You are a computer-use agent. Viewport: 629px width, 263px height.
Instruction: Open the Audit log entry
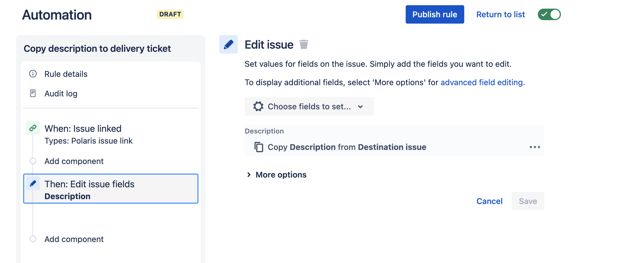tap(61, 93)
